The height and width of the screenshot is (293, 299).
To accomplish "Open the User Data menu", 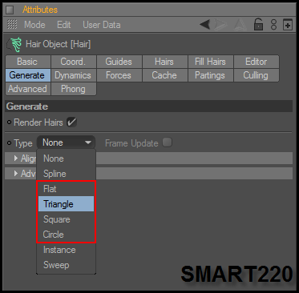I will pos(102,25).
